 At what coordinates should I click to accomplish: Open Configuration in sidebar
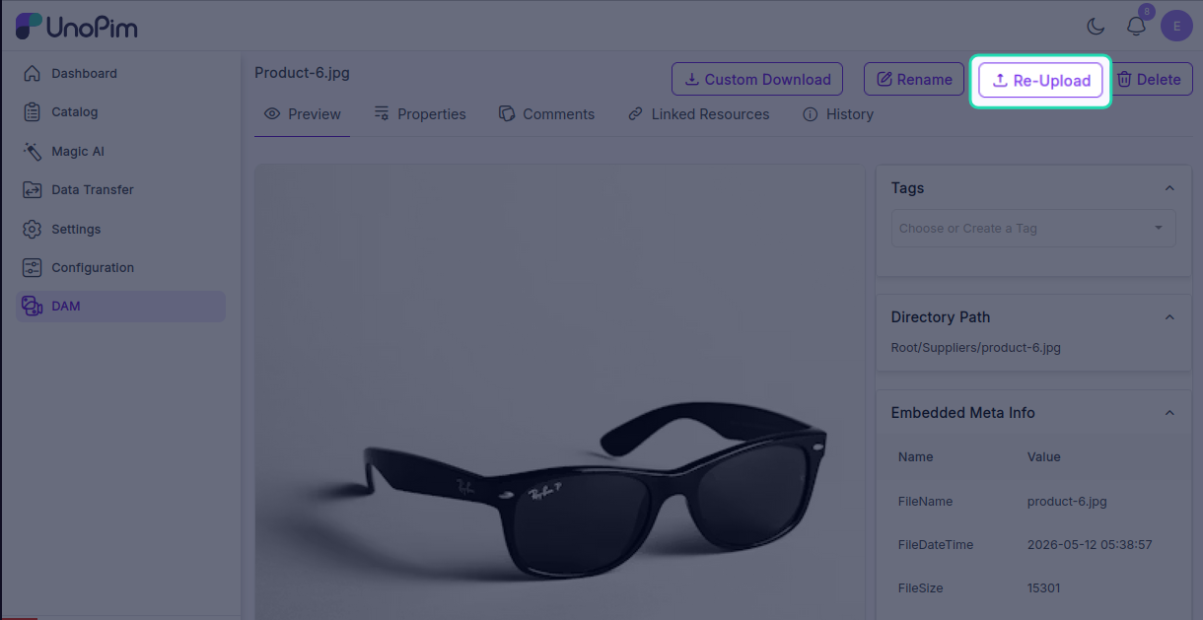[x=121, y=267]
